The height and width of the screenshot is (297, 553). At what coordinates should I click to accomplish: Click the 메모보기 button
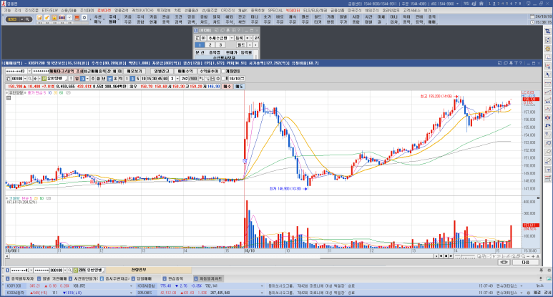[134, 72]
